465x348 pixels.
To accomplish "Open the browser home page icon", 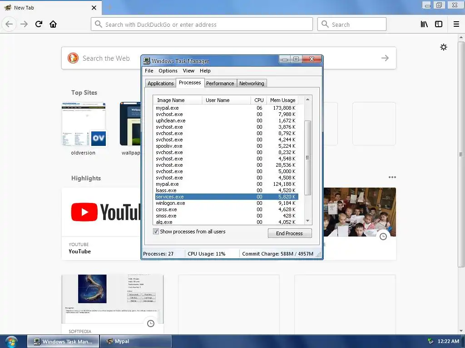I will [53, 24].
